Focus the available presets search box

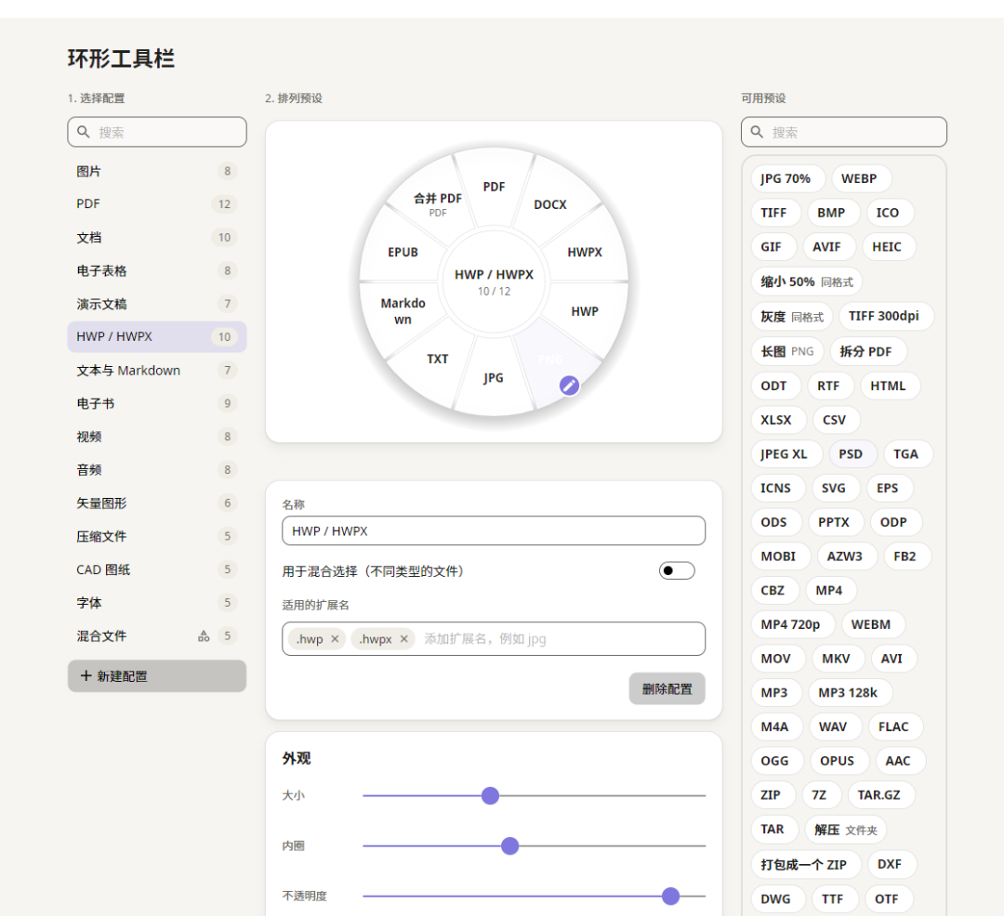(844, 132)
